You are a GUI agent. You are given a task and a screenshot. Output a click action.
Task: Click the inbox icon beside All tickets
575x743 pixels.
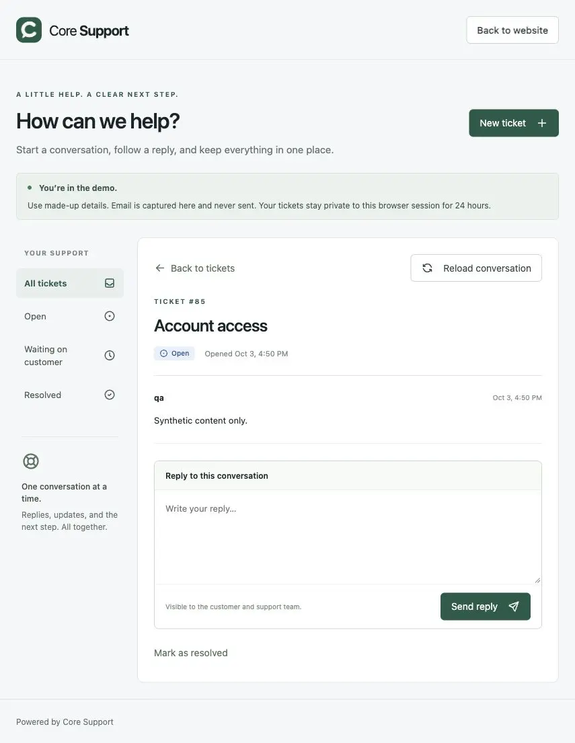110,283
